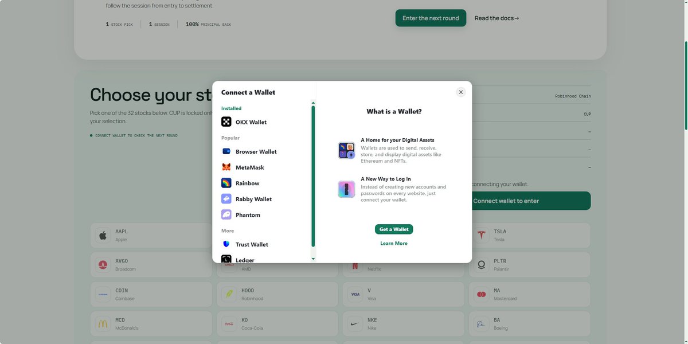Open the Learn More link
This screenshot has width=688, height=344.
(x=394, y=244)
